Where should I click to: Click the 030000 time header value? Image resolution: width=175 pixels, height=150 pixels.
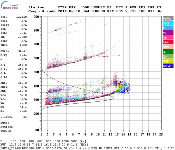pyautogui.click(x=98, y=11)
